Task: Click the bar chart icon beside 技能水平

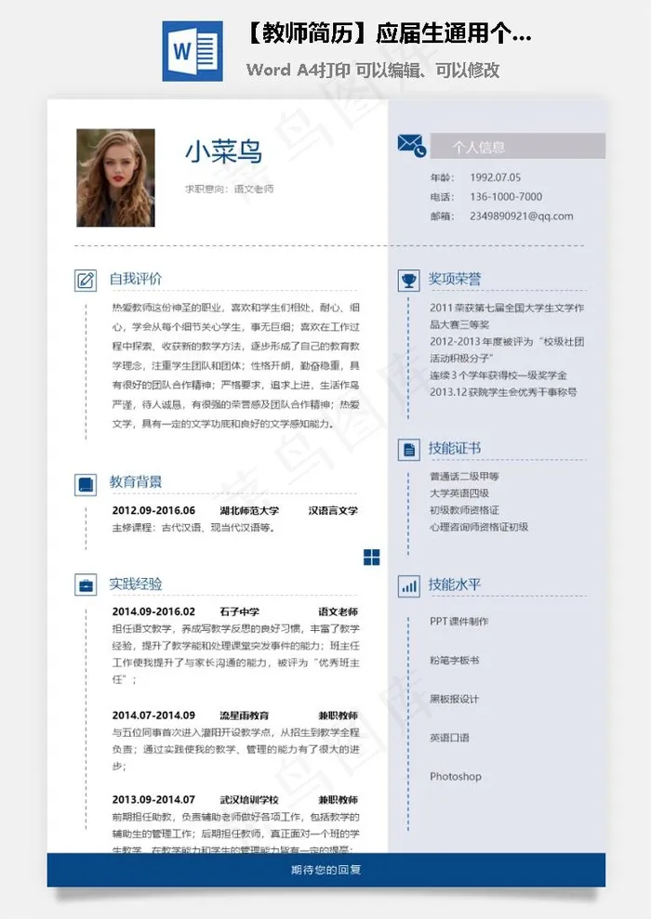Action: pyautogui.click(x=408, y=585)
